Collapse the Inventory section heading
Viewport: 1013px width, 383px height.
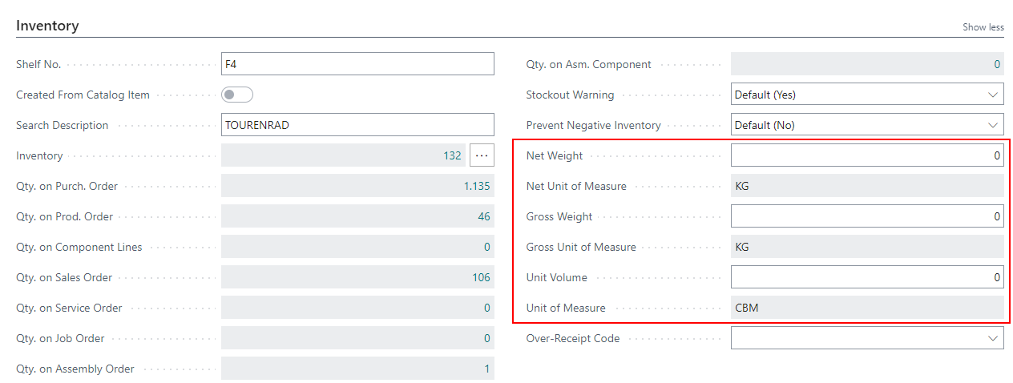pyautogui.click(x=47, y=26)
